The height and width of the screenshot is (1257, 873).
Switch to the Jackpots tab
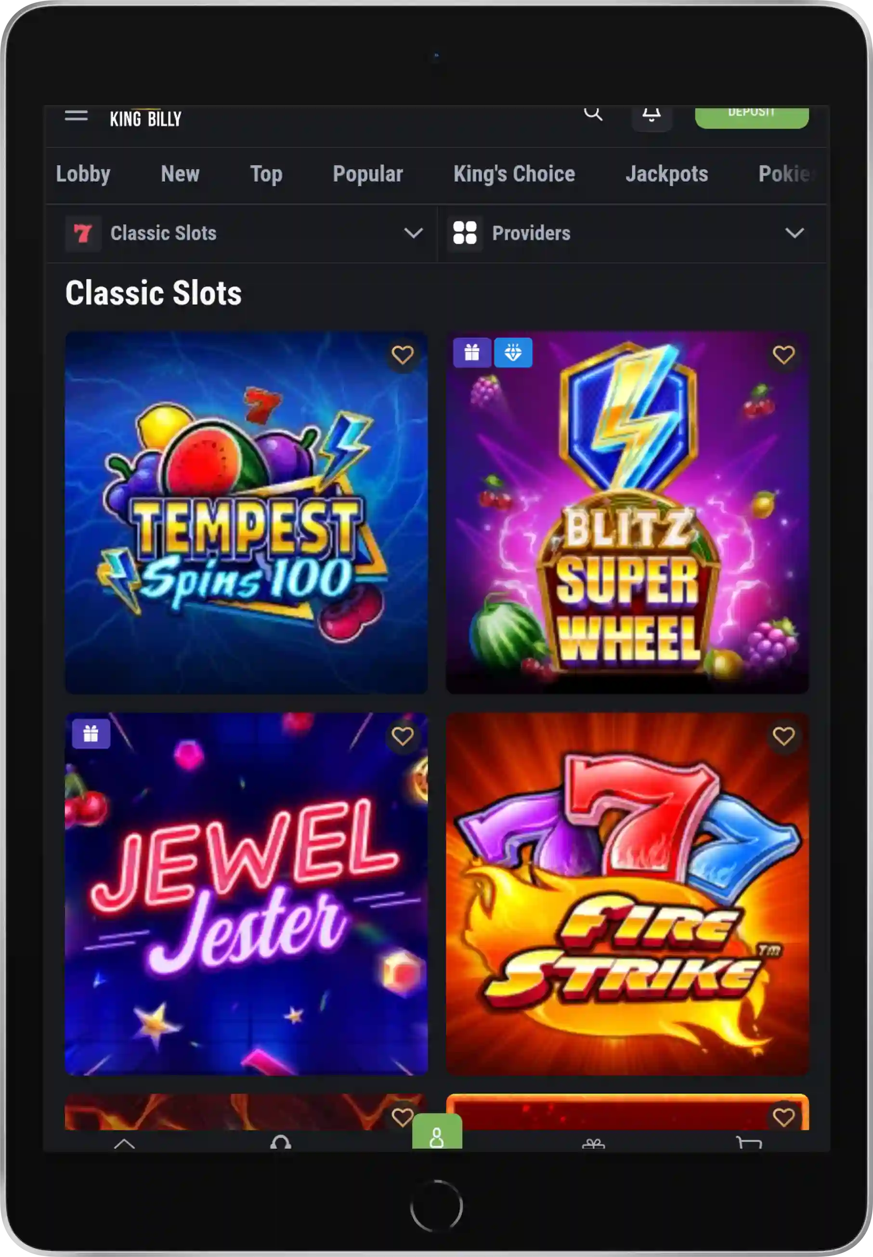point(667,174)
